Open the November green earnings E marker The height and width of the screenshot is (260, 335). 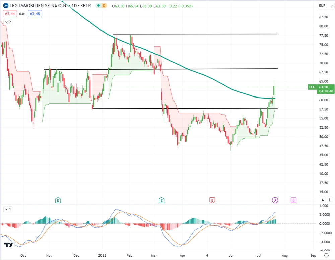[58, 200]
